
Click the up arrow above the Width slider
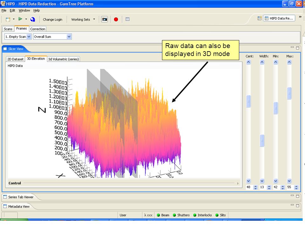[x=262, y=62]
